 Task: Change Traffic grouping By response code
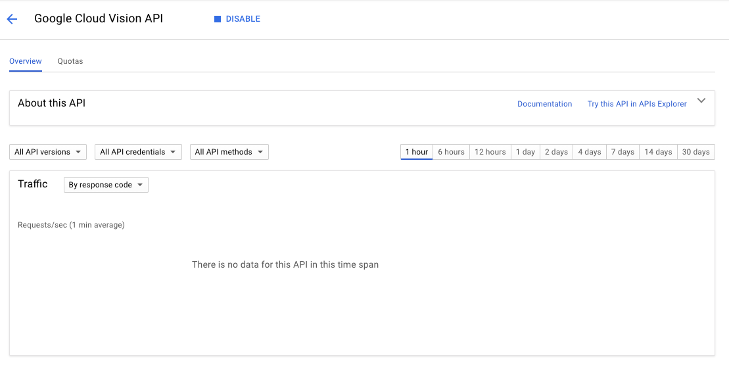106,185
